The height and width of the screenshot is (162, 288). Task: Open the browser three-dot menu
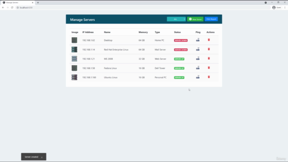click(x=285, y=8)
